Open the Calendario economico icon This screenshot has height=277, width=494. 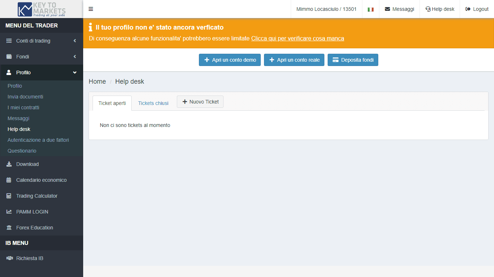point(8,180)
